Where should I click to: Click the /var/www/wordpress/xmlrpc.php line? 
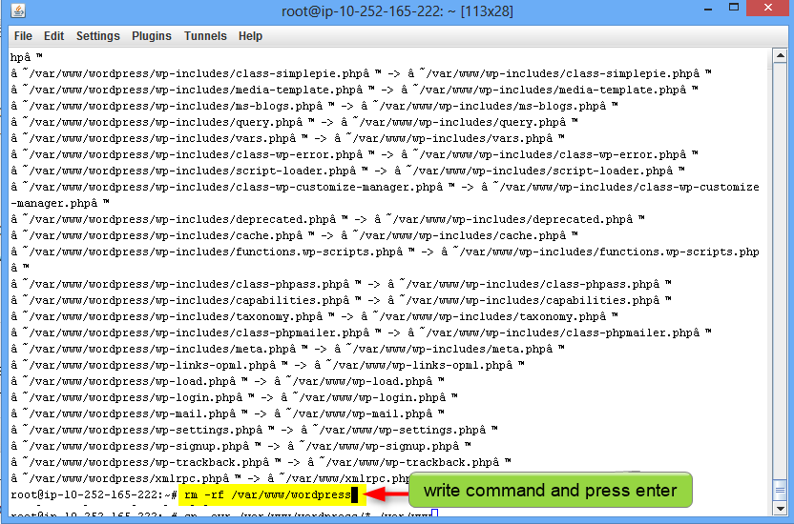click(210, 478)
